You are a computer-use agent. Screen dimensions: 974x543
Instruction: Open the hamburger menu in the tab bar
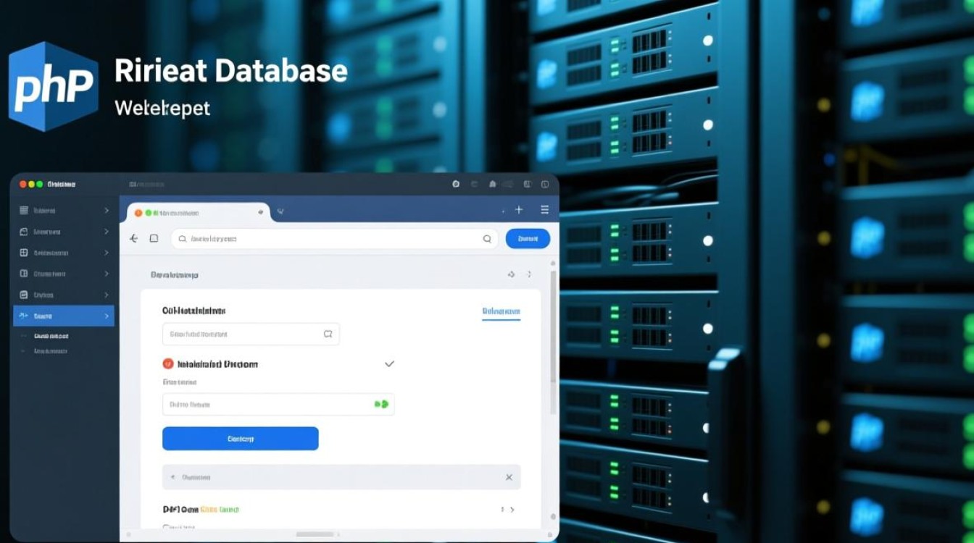pos(545,210)
